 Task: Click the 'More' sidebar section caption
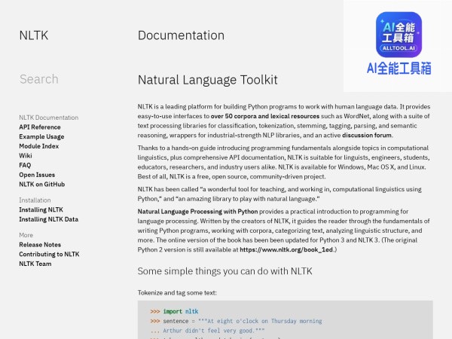(26, 235)
